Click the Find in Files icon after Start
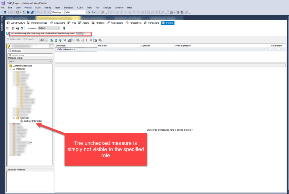This screenshot has height=194, width=289. 103,12
